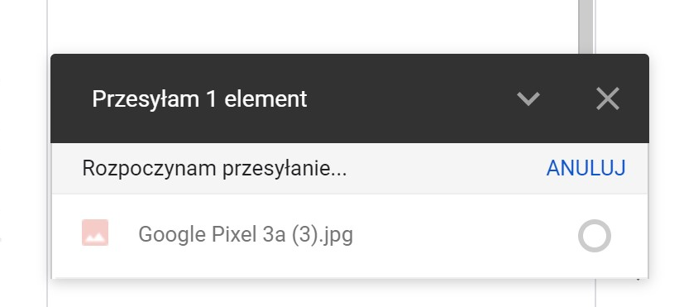Click the light gray status row

click(x=350, y=169)
